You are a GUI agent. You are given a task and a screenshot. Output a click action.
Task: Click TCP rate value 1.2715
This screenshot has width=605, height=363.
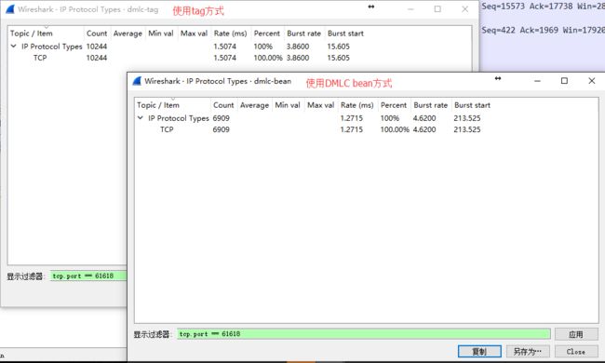(352, 129)
